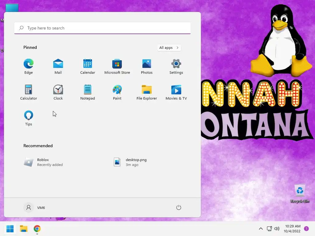315x236 pixels.
Task: Open the clock showing 10:29 AM
Action: (292, 229)
